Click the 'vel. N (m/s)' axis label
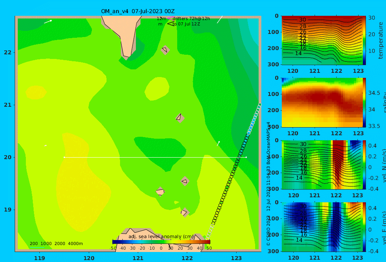Image resolution: width=386 pixels, height=262 pixels. click(x=384, y=165)
